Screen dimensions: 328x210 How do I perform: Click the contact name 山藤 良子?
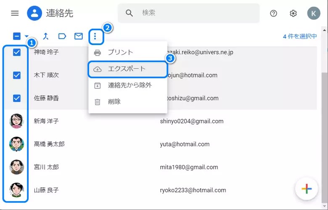pos(46,190)
